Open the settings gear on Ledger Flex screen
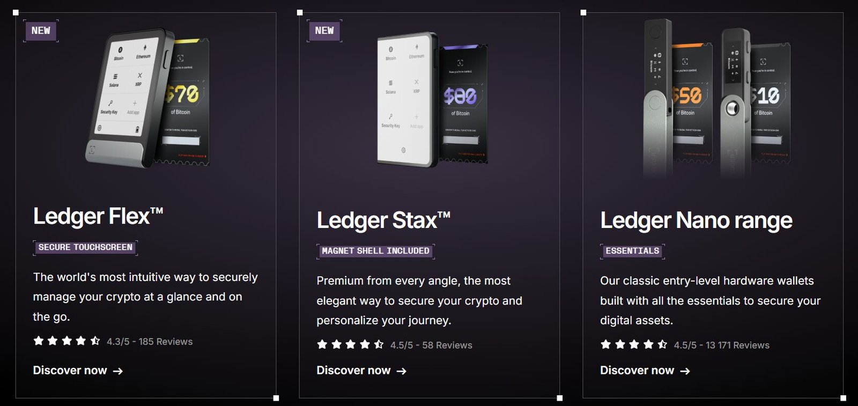This screenshot has height=406, width=858. point(100,128)
